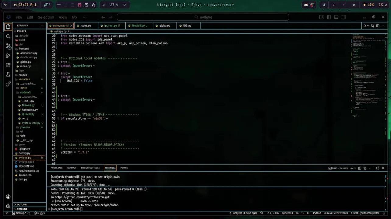Expand the TIMELINE section

pos(22,209)
